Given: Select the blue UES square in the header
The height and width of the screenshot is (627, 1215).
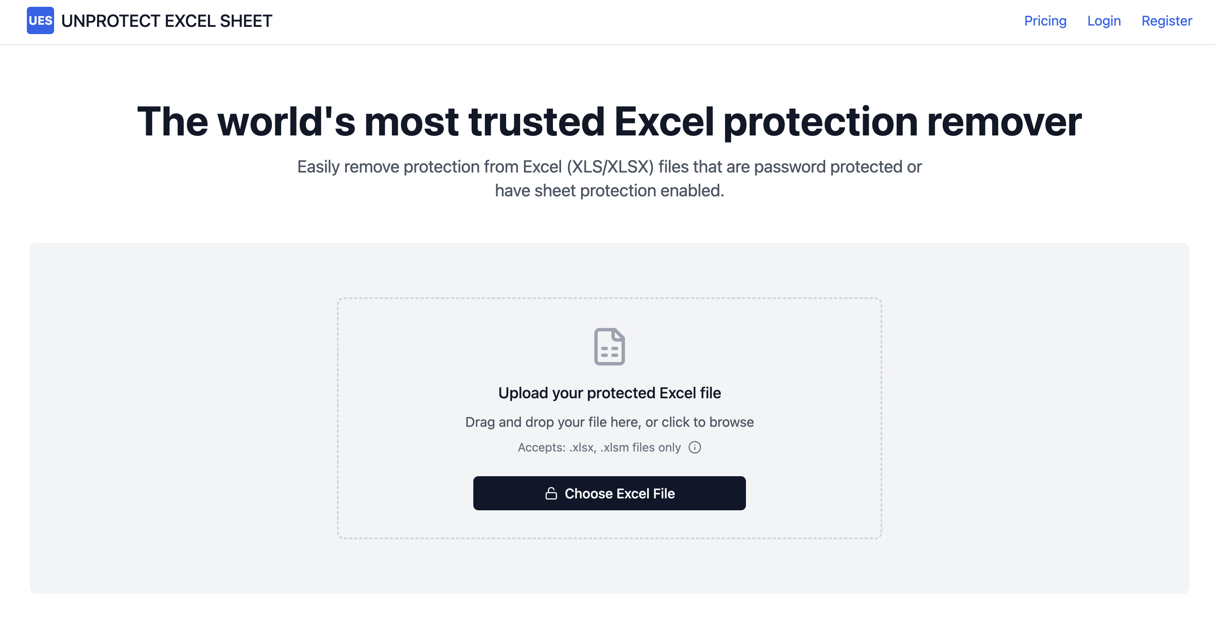Looking at the screenshot, I should [40, 21].
